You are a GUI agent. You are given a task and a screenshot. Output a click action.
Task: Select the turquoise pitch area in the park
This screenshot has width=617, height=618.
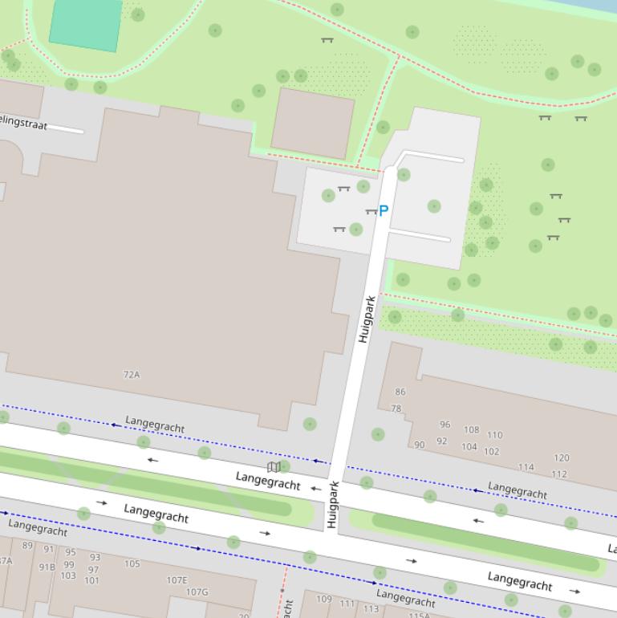[x=86, y=24]
